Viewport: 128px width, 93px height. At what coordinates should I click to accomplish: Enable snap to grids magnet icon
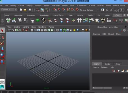point(55,10)
